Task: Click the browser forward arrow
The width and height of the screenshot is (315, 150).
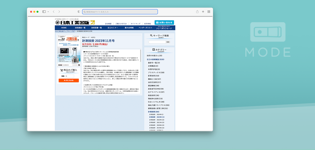Action: [x=59, y=12]
